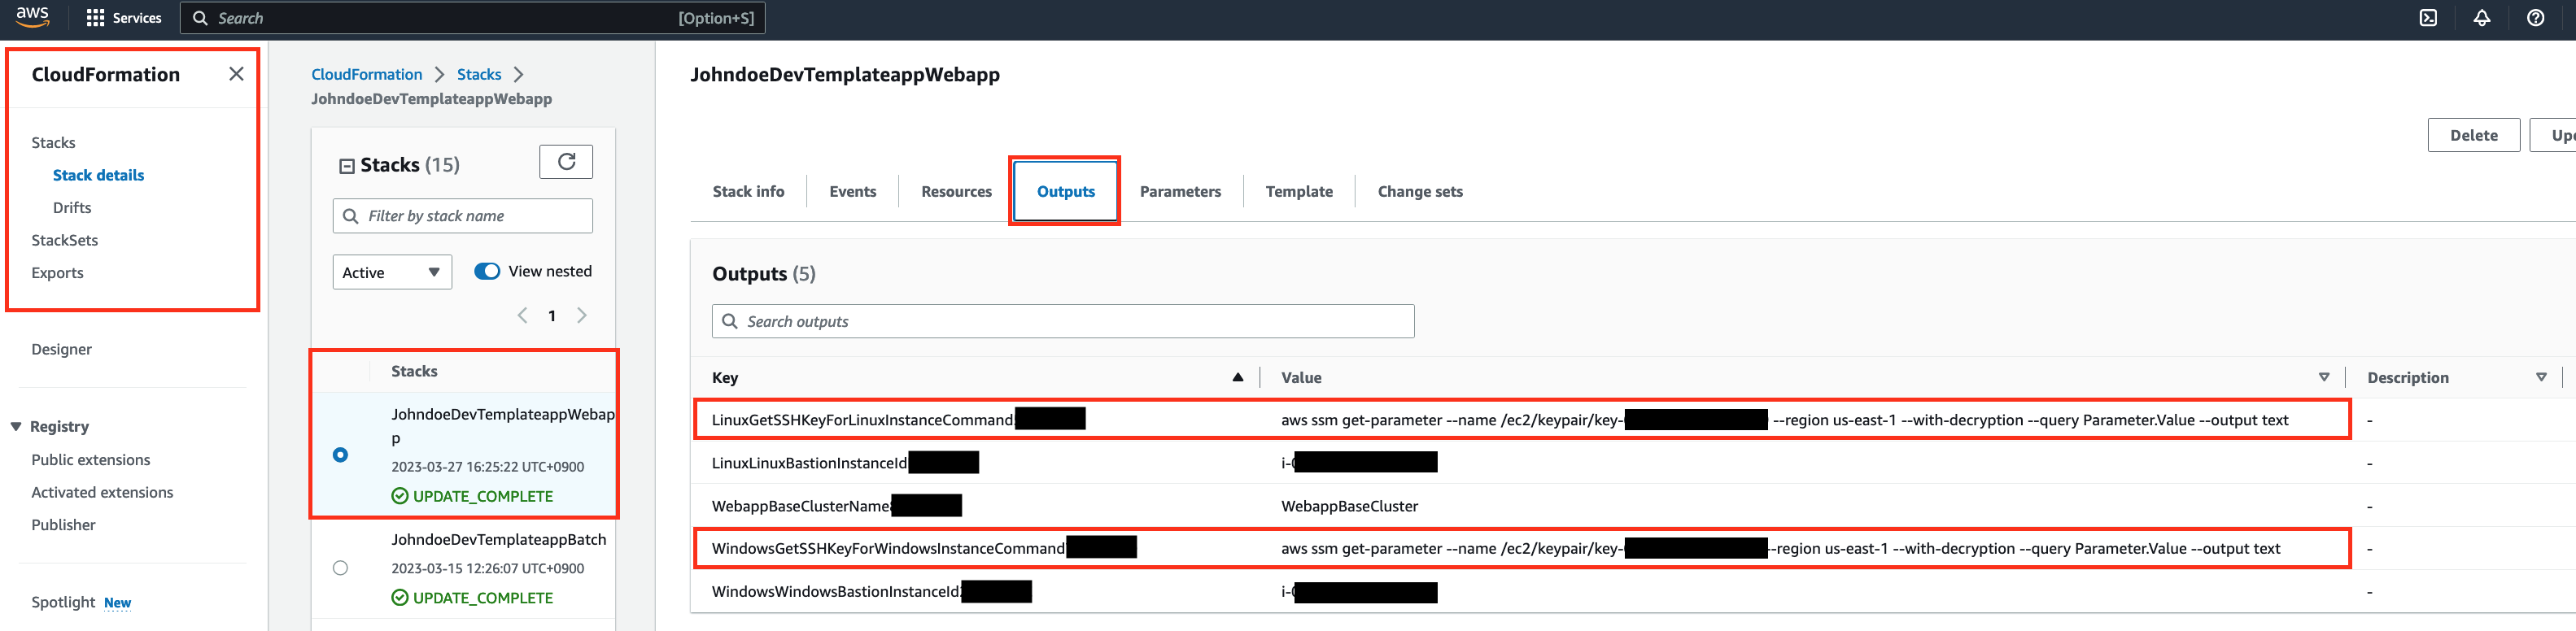The height and width of the screenshot is (631, 2576).
Task: Refresh the stacks list
Action: point(566,162)
